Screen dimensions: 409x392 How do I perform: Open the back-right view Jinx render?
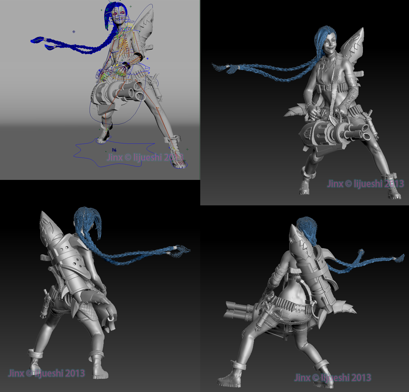[304, 299]
